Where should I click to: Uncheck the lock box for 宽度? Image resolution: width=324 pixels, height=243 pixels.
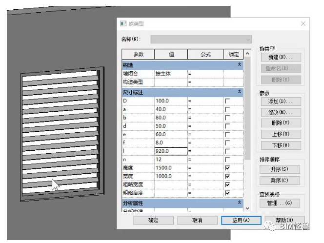click(x=227, y=176)
